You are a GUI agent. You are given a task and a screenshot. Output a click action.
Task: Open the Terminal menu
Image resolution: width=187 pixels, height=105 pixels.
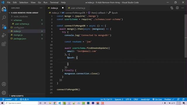click(x=54, y=3)
